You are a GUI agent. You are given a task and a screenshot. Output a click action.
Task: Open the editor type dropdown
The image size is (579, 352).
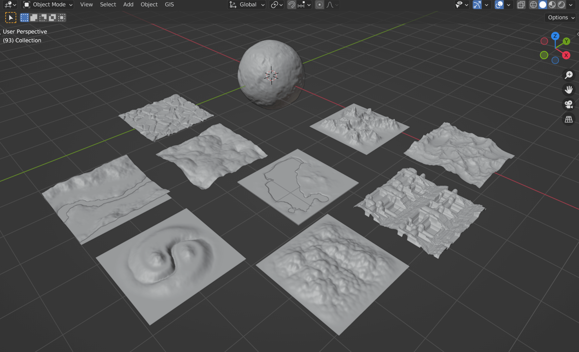[10, 5]
